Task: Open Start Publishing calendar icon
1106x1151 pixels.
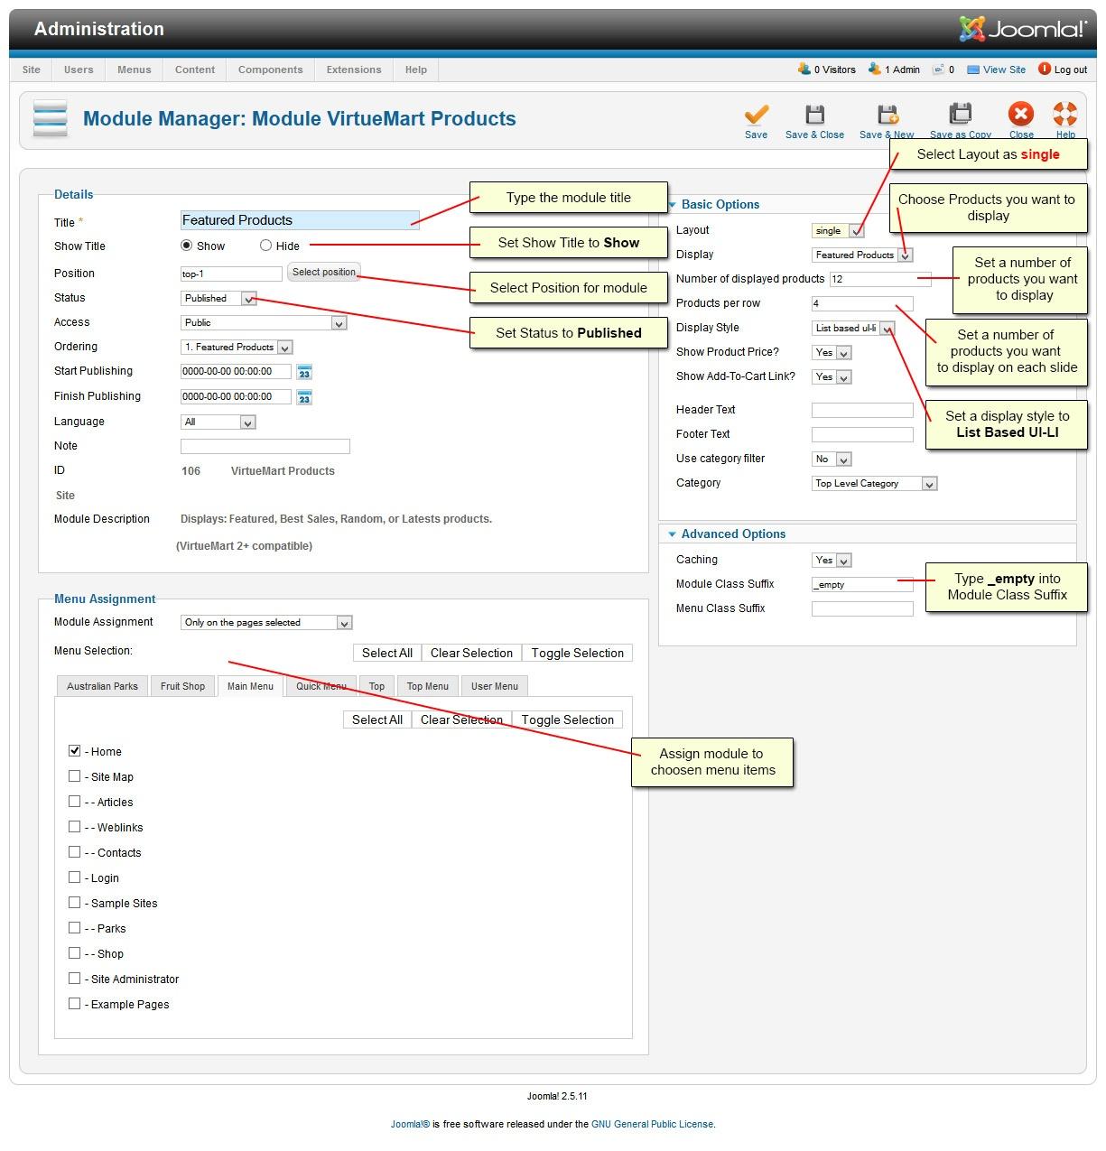Action: pyautogui.click(x=304, y=372)
